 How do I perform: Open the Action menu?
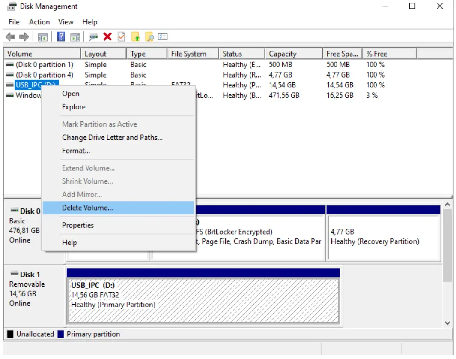[x=39, y=22]
